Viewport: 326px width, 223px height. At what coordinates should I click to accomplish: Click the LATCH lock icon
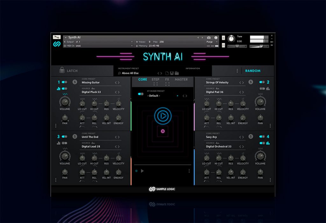[x=62, y=70]
